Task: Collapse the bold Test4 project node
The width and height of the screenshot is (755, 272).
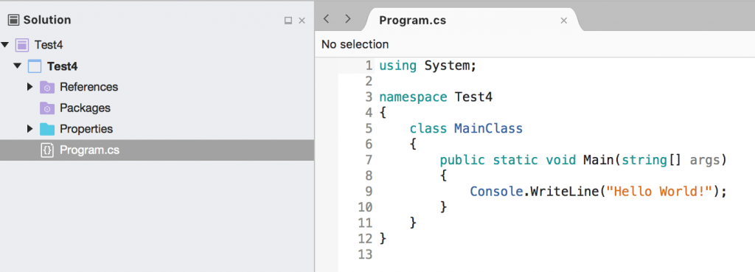Action: pos(18,66)
